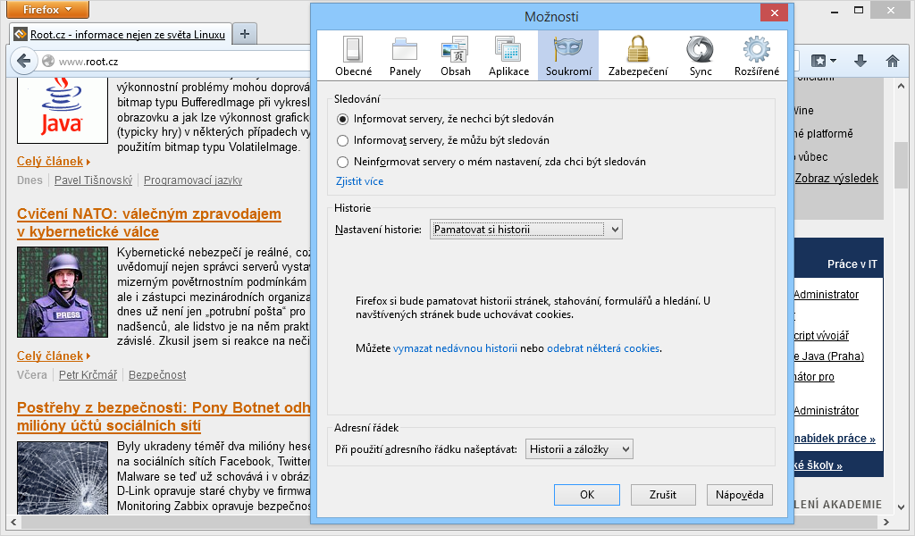The image size is (915, 536).
Task: Click the Firefox menu button
Action: pyautogui.click(x=46, y=10)
